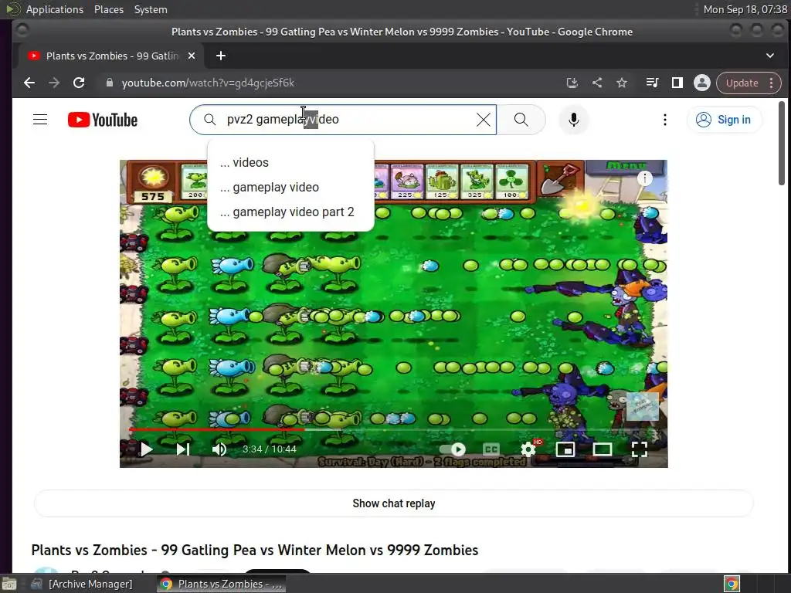This screenshot has width=791, height=593.
Task: Open a new browser tab
Action: 220,56
